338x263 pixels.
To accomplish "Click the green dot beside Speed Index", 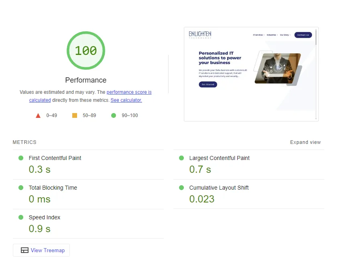I will 21,217.
